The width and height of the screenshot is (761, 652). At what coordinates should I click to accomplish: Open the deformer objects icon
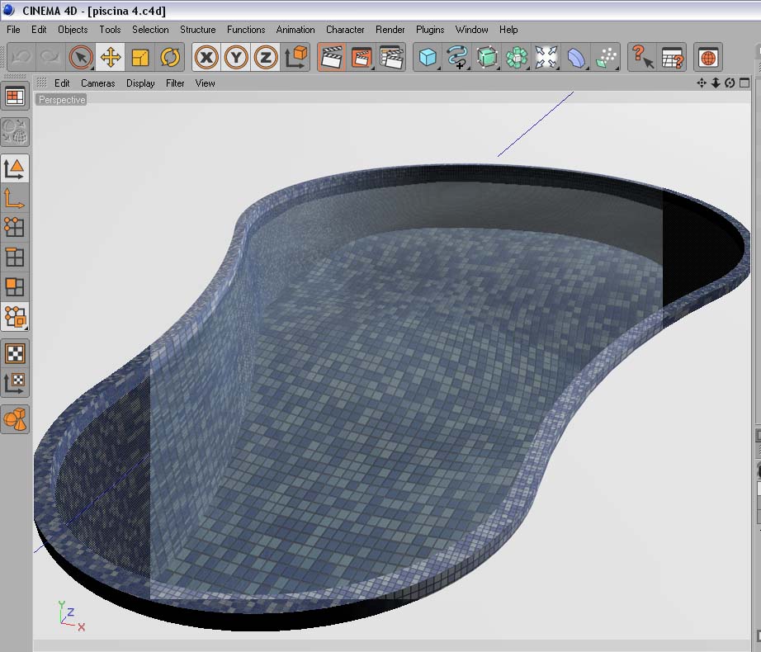click(576, 58)
